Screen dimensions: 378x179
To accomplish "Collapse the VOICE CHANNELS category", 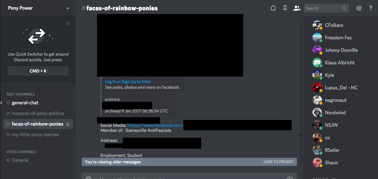I will tap(21, 152).
